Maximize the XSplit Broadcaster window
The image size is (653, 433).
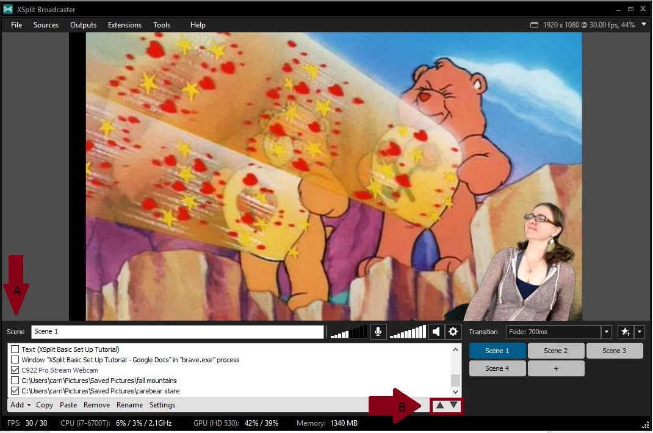630,9
